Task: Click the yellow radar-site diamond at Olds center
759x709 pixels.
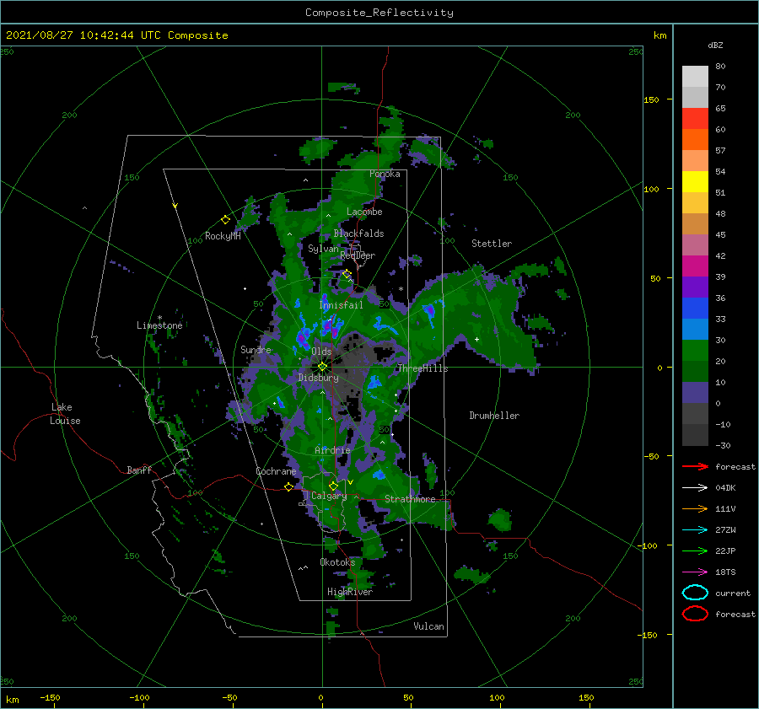Action: pos(322,367)
